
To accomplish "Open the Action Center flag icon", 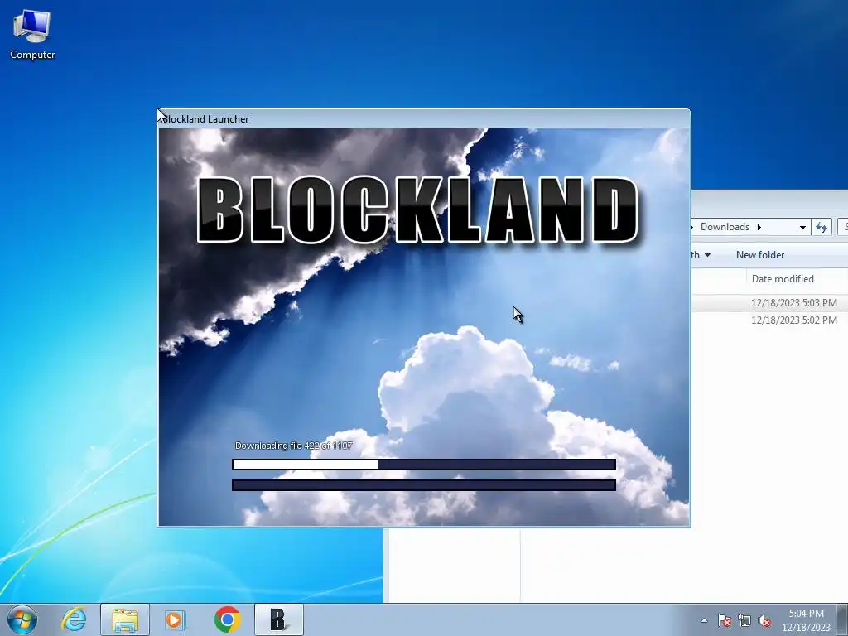I will (x=724, y=621).
